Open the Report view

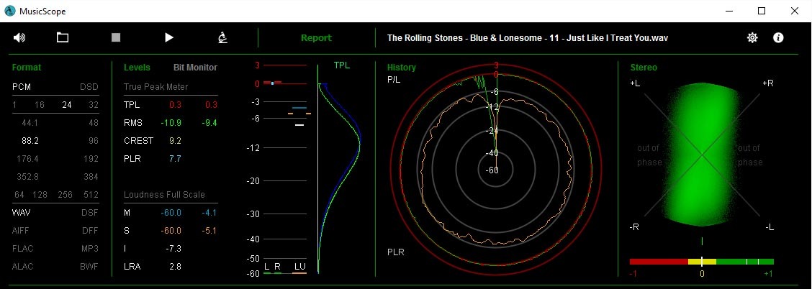(x=316, y=38)
